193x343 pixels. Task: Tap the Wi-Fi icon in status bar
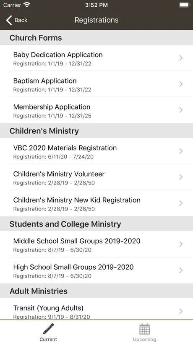click(x=27, y=5)
